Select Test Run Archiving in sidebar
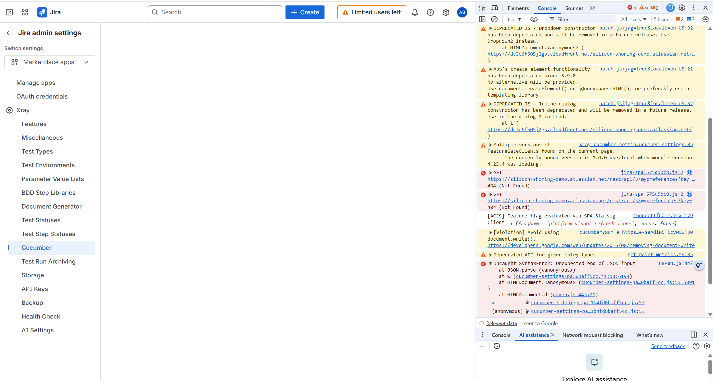 pos(48,262)
